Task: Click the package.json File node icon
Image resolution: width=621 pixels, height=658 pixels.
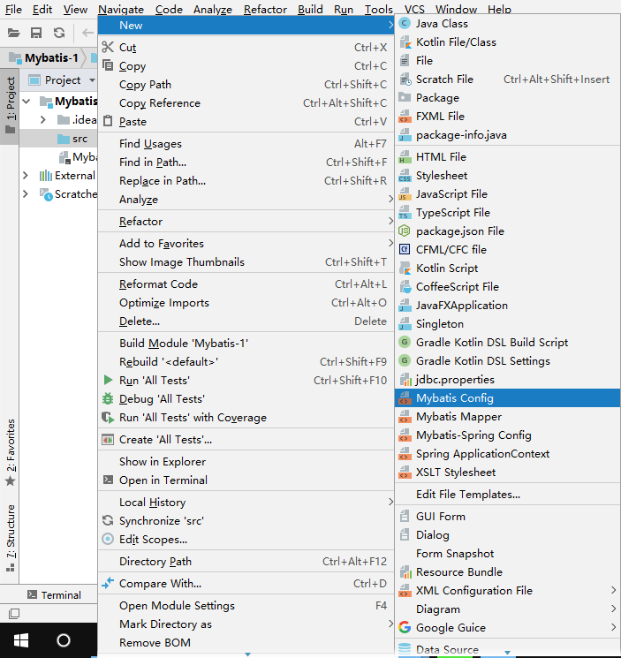Action: click(405, 231)
